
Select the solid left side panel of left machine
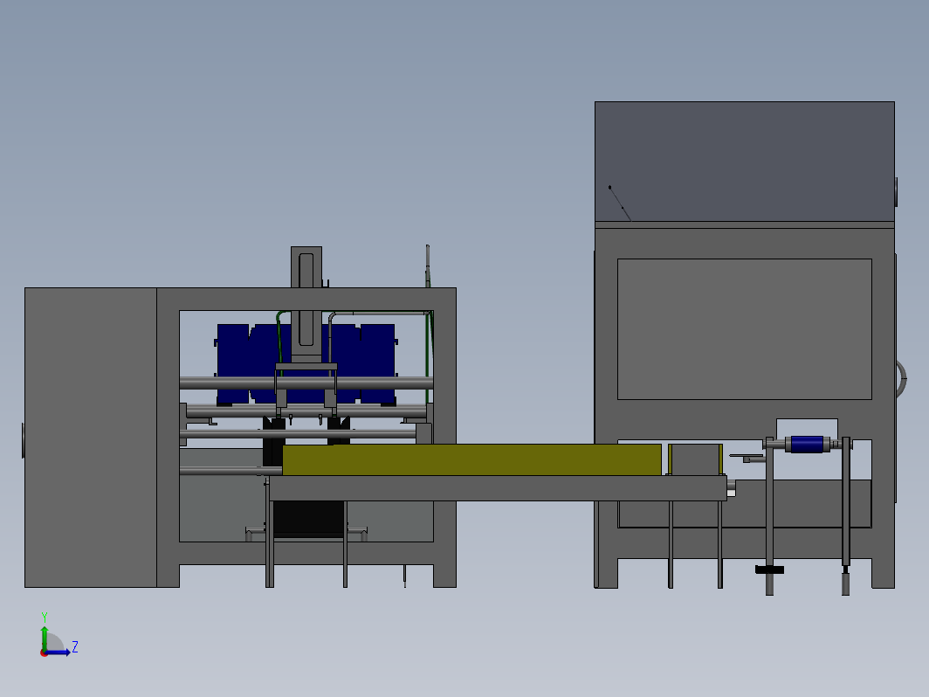click(x=91, y=438)
